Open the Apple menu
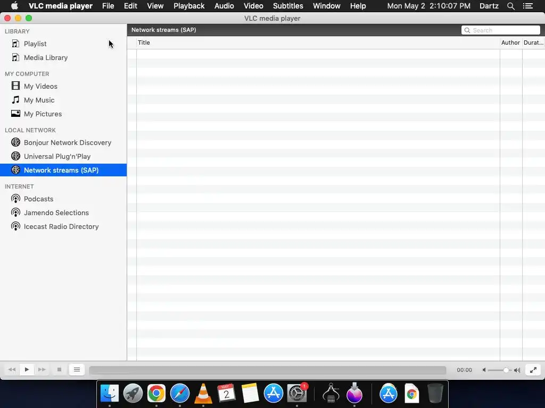 [14, 6]
